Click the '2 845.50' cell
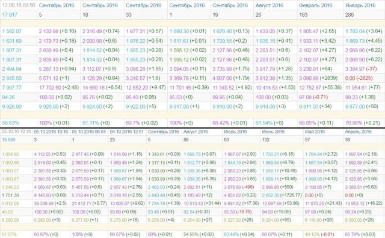The height and width of the screenshot is (238, 385). click(x=12, y=78)
